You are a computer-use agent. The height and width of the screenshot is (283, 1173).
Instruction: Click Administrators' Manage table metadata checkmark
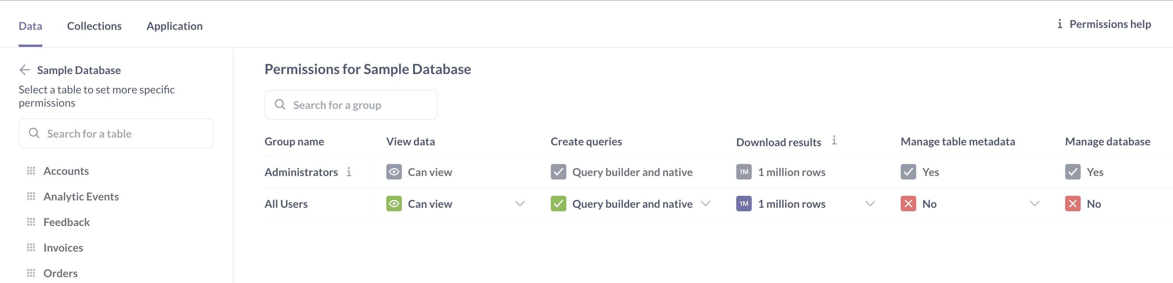(908, 171)
